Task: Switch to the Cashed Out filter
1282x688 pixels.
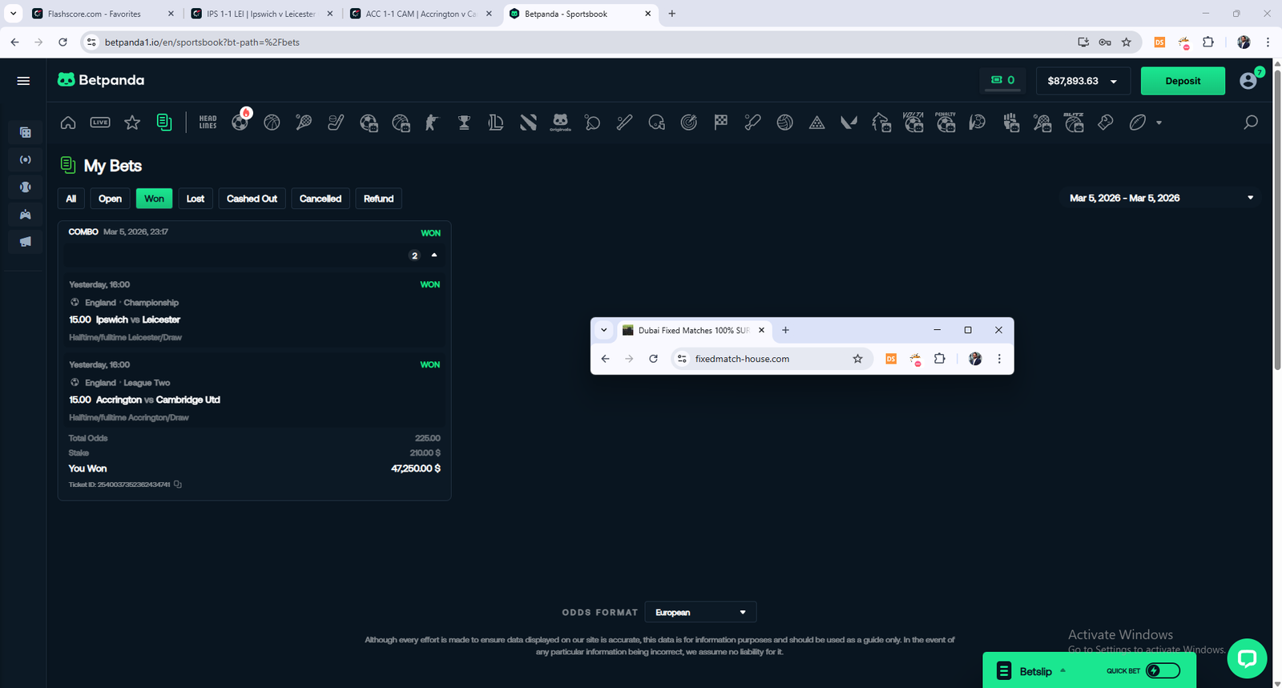Action: [x=252, y=199]
